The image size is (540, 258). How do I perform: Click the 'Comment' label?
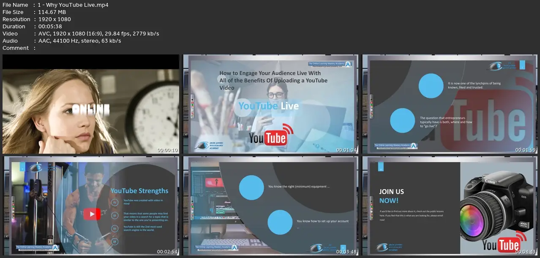click(x=16, y=48)
